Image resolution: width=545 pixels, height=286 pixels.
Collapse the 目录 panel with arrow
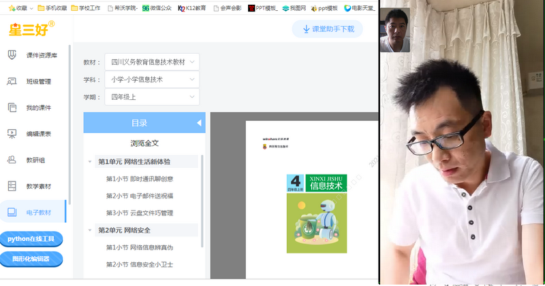pyautogui.click(x=199, y=123)
